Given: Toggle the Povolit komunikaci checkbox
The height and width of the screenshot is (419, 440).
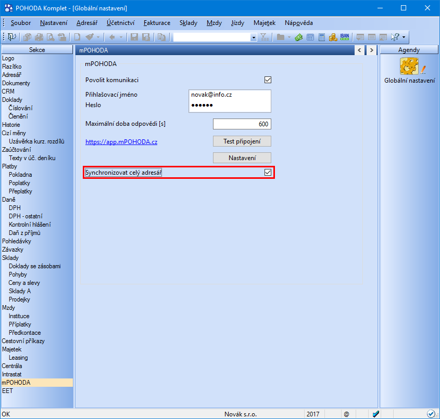Looking at the screenshot, I should 268,80.
